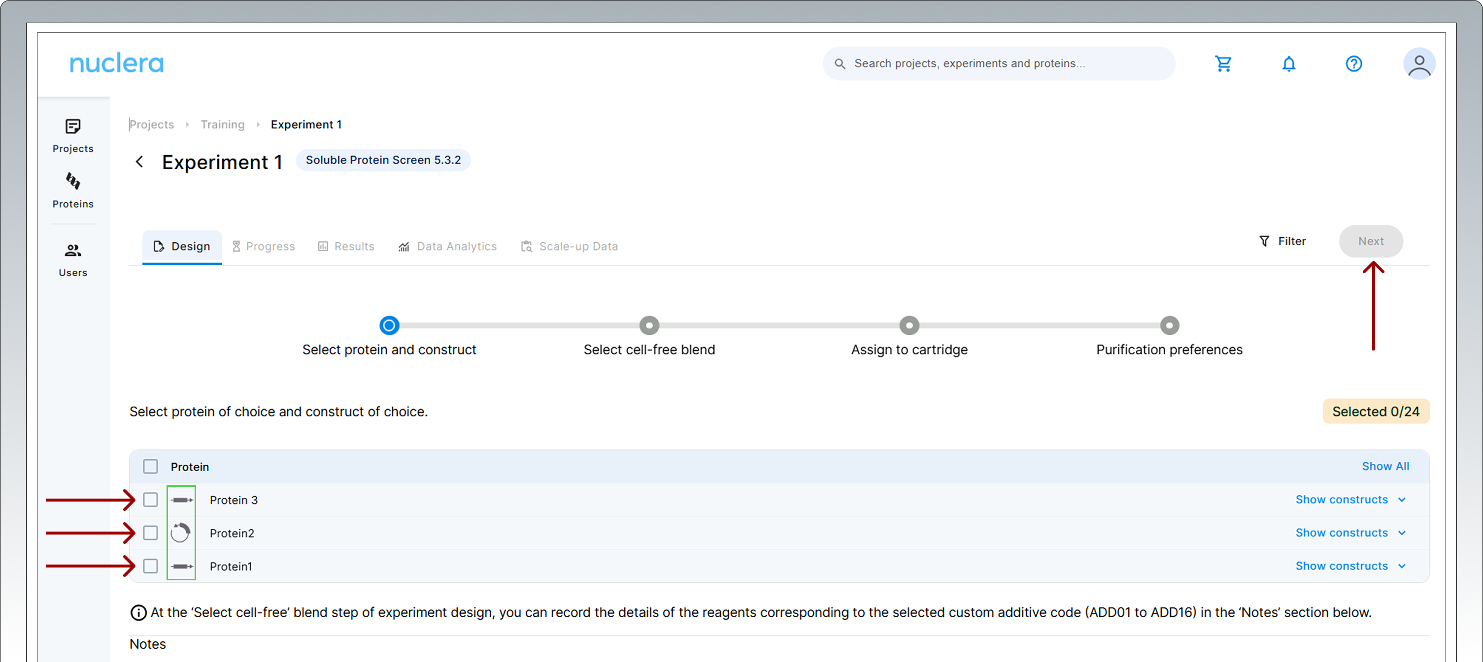The image size is (1483, 662).
Task: Switch to the Results tab
Action: 346,246
